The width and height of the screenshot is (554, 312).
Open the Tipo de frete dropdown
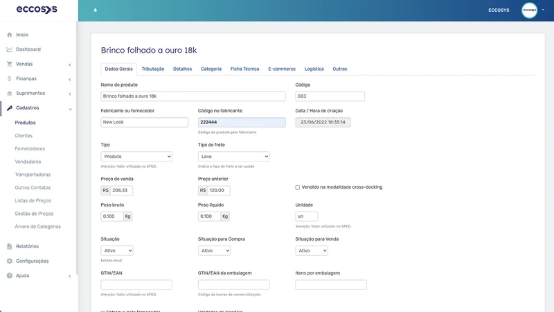coord(233,157)
